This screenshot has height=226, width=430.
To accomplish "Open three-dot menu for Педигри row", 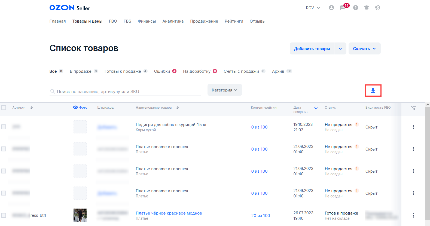I will click(413, 127).
